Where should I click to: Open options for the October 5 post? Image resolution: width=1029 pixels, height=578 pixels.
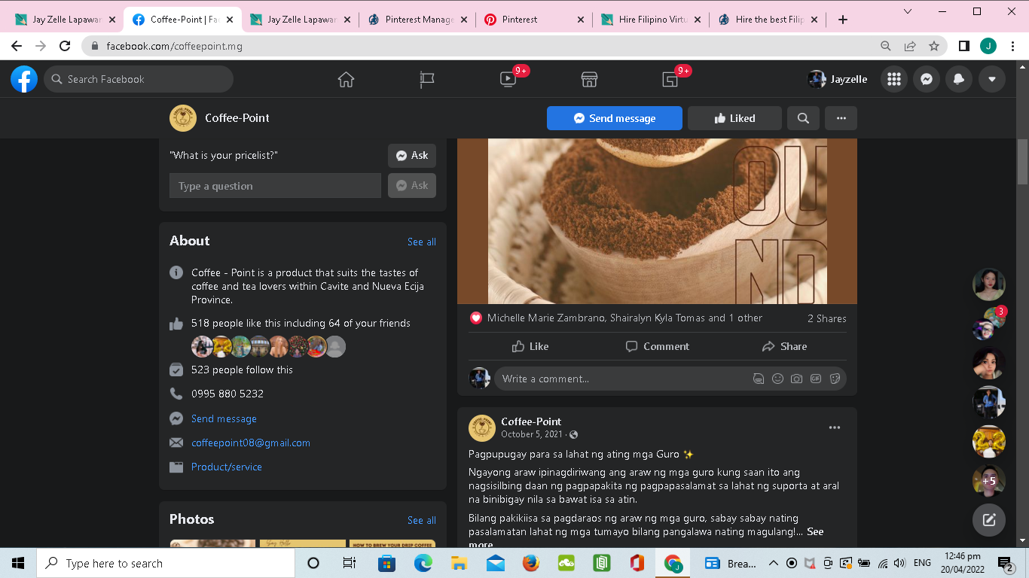(835, 427)
